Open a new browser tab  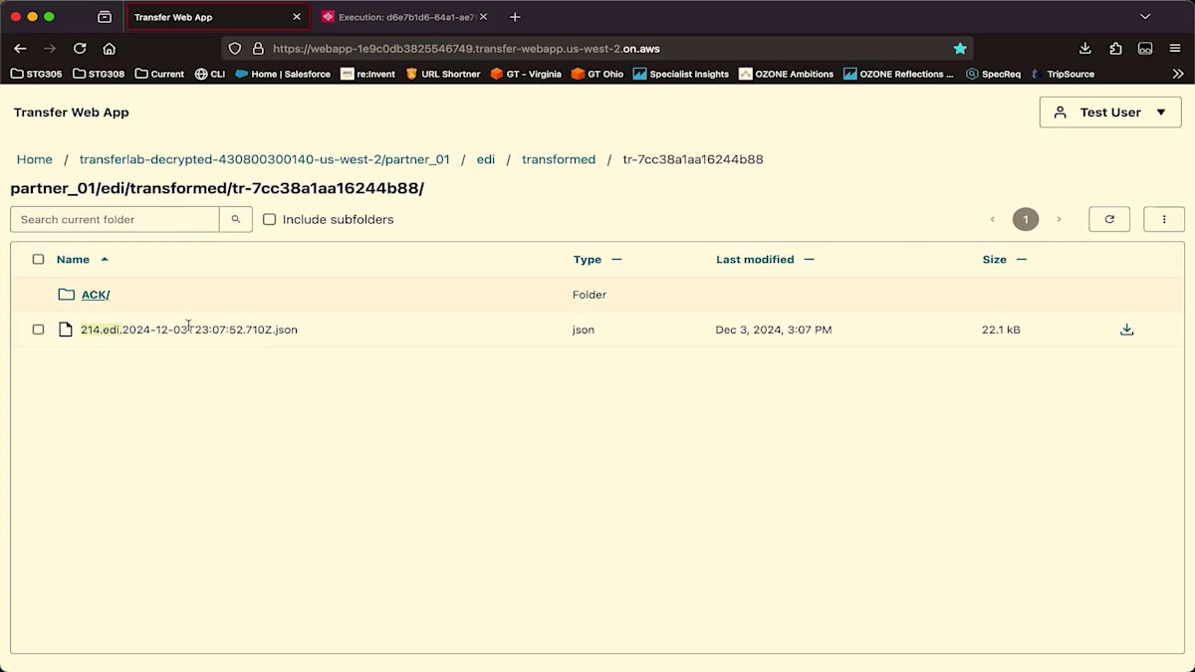click(515, 17)
